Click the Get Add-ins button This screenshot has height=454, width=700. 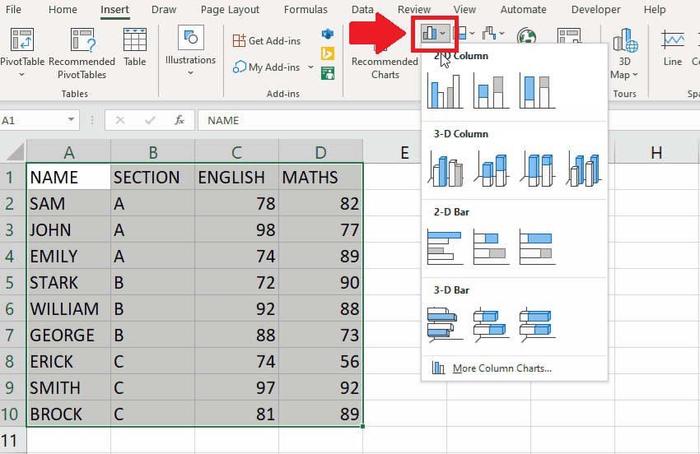pyautogui.click(x=267, y=40)
